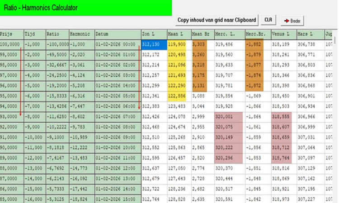This screenshot has width=339, height=203.
Task: Click Harmonic cell -3,061
Action: (82, 65)
